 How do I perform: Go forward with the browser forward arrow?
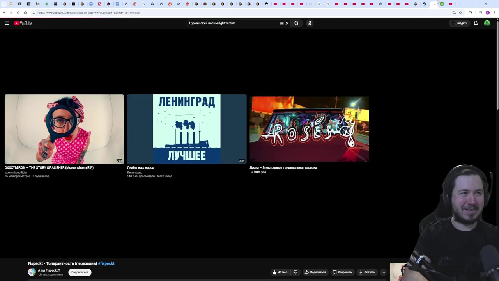point(11,12)
